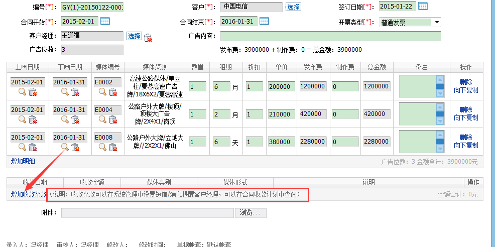The height and width of the screenshot is (247, 495).
Task: Click the 浏览... attachment button
Action: point(250,213)
